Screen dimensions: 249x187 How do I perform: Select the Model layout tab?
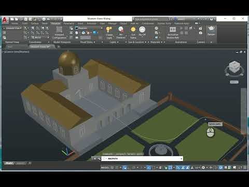click(x=9, y=163)
